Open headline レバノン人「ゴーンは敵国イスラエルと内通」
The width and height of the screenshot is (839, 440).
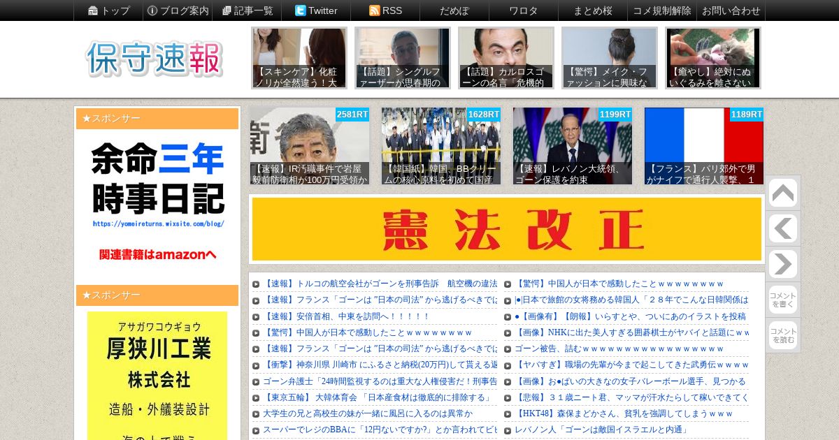[601, 430]
